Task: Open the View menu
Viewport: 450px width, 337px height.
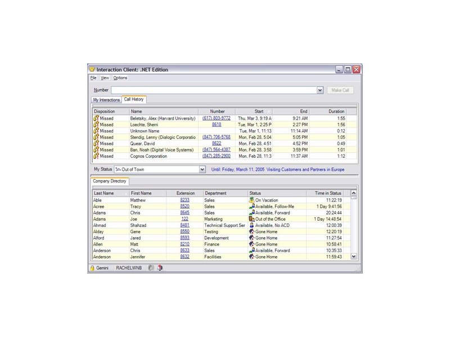Action: pos(105,78)
